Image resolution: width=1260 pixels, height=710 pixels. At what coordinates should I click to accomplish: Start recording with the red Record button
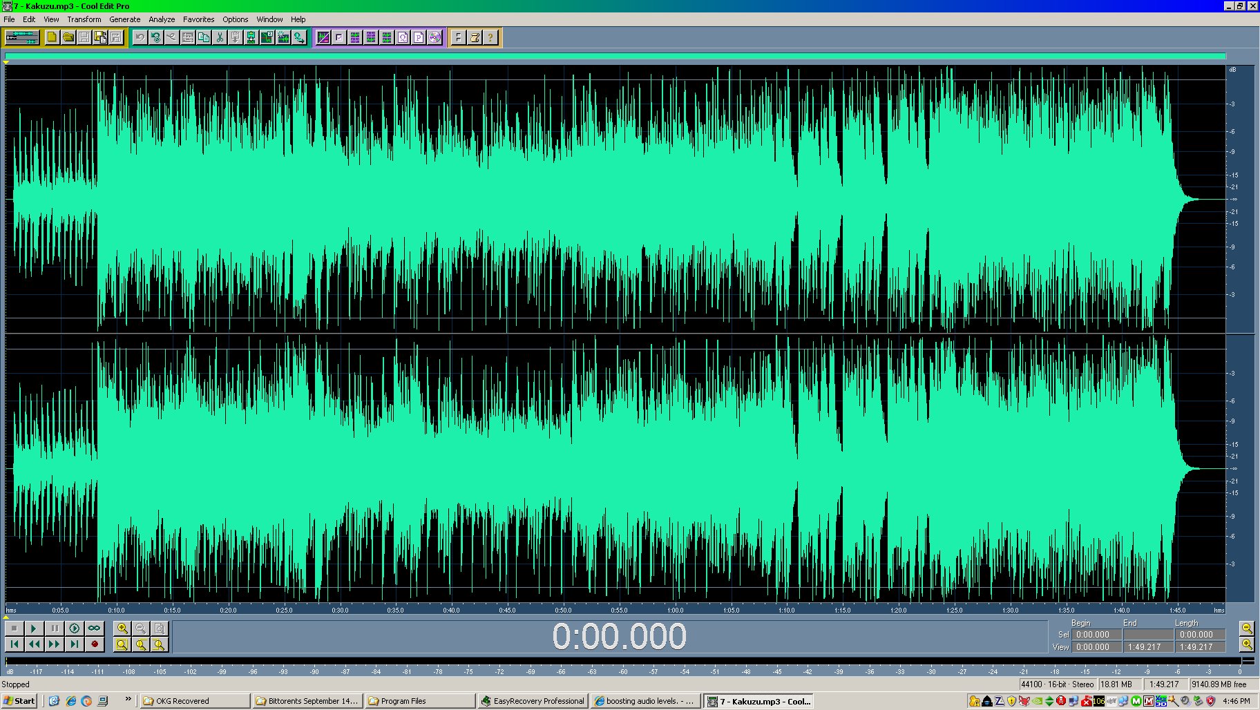[94, 644]
